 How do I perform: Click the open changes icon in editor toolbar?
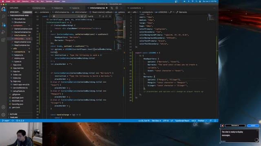(x=112, y=8)
